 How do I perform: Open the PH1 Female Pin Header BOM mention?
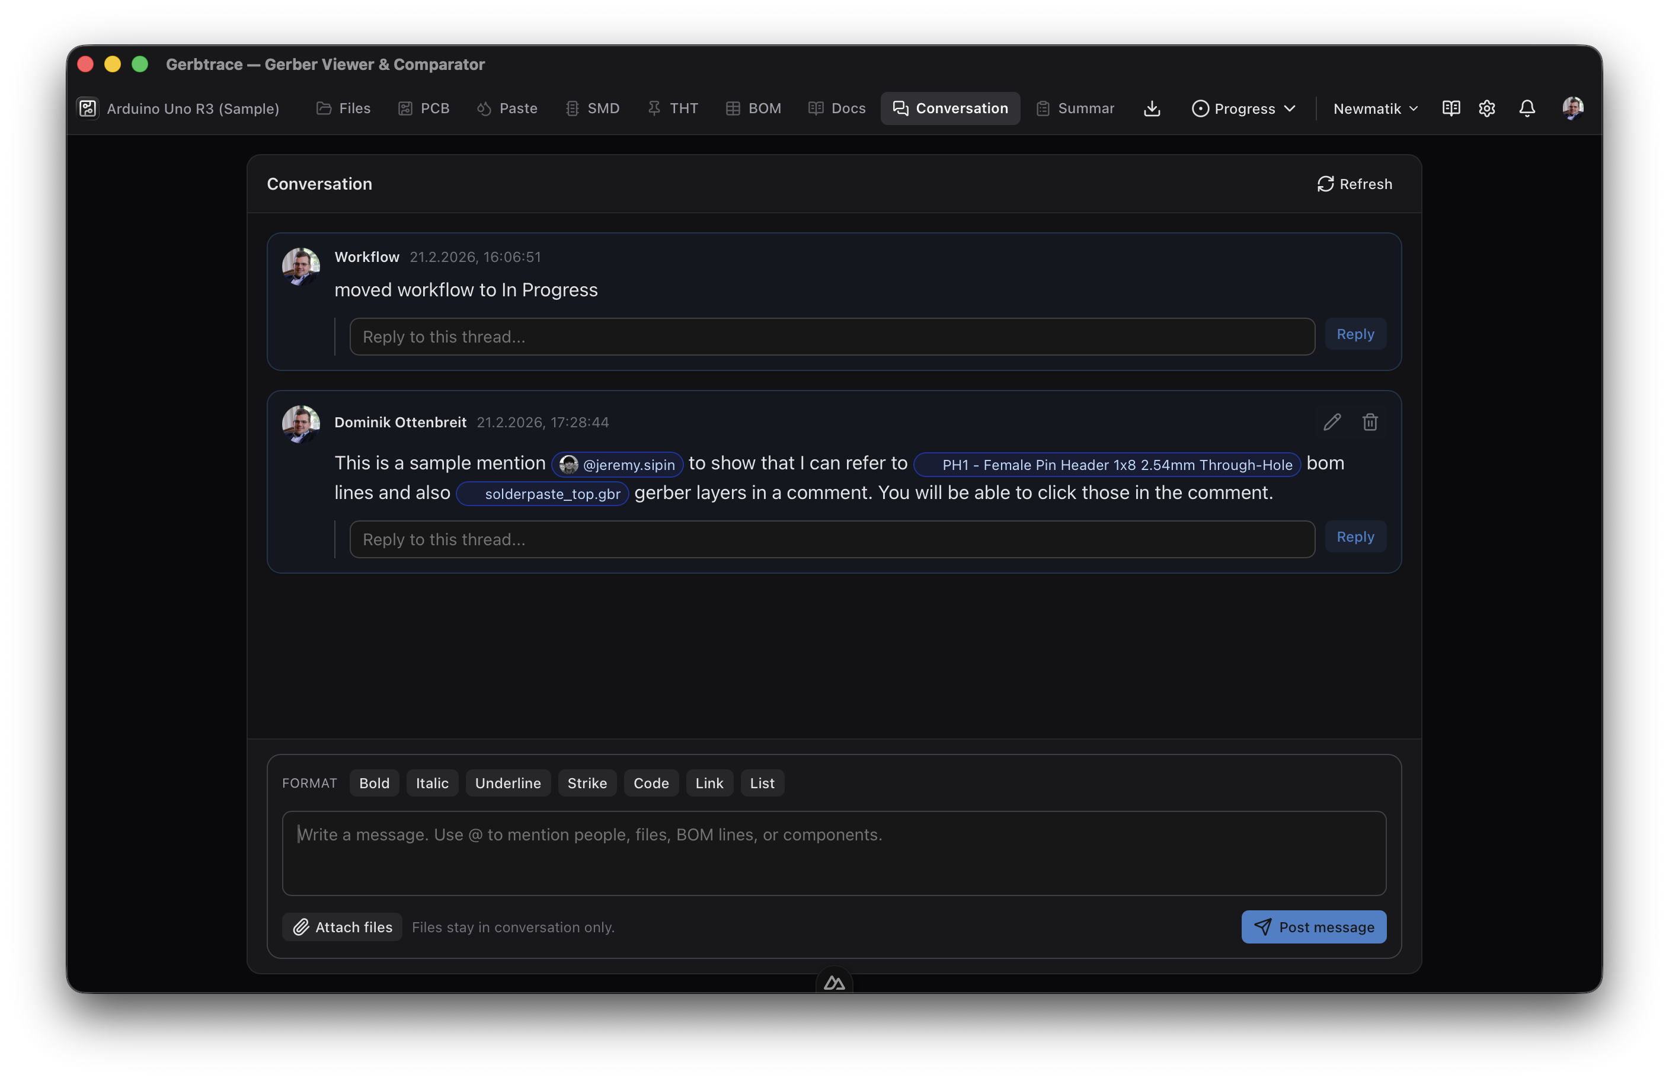coord(1107,464)
